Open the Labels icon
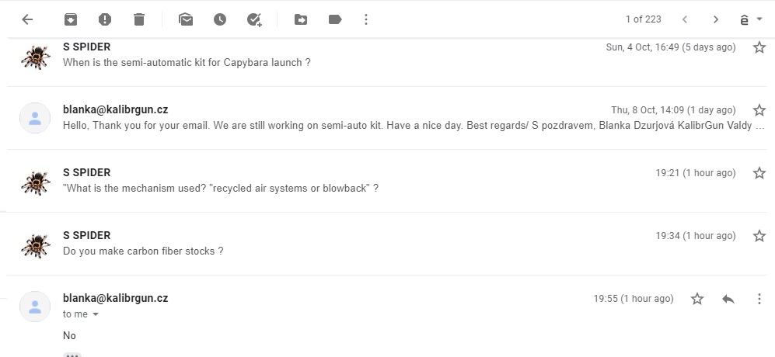Image resolution: width=775 pixels, height=357 pixels. click(x=335, y=19)
